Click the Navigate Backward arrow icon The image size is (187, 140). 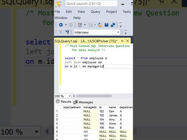pyautogui.click(x=61, y=25)
